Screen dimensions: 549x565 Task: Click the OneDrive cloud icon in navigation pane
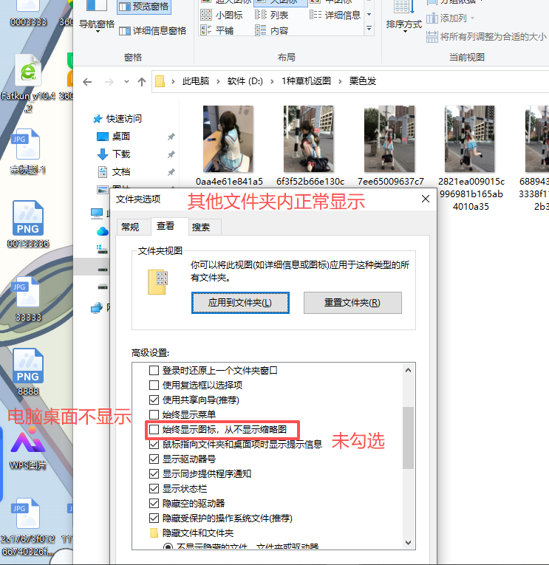[x=103, y=231]
